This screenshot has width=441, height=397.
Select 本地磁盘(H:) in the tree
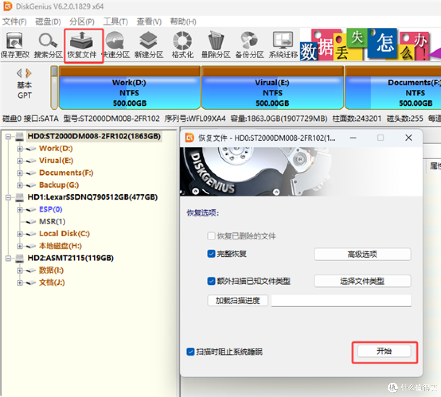(60, 246)
